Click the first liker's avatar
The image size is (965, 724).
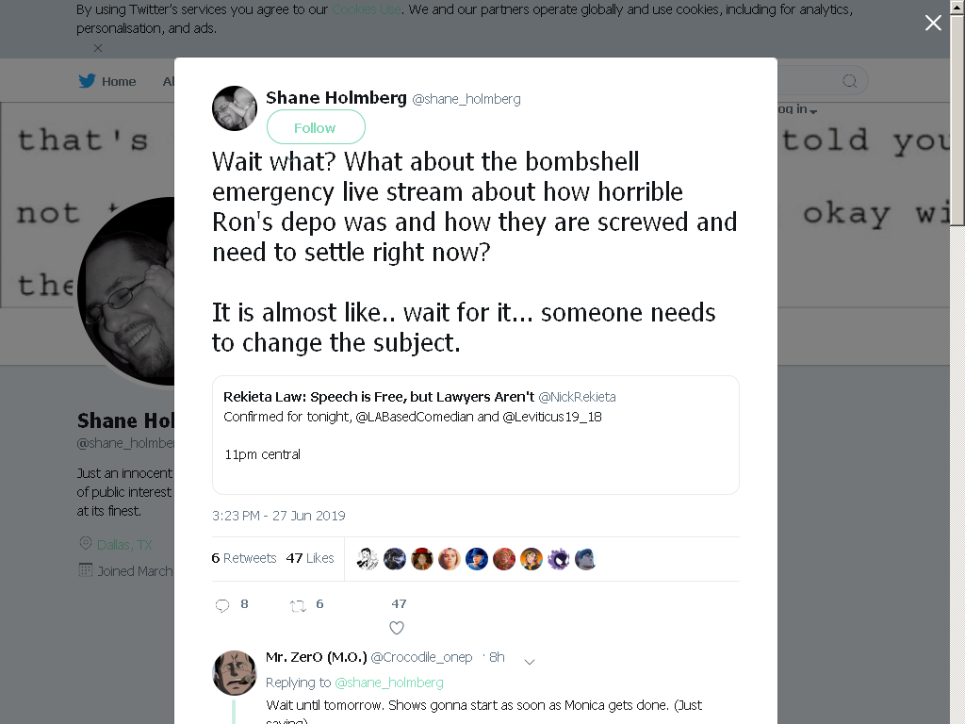coord(368,559)
